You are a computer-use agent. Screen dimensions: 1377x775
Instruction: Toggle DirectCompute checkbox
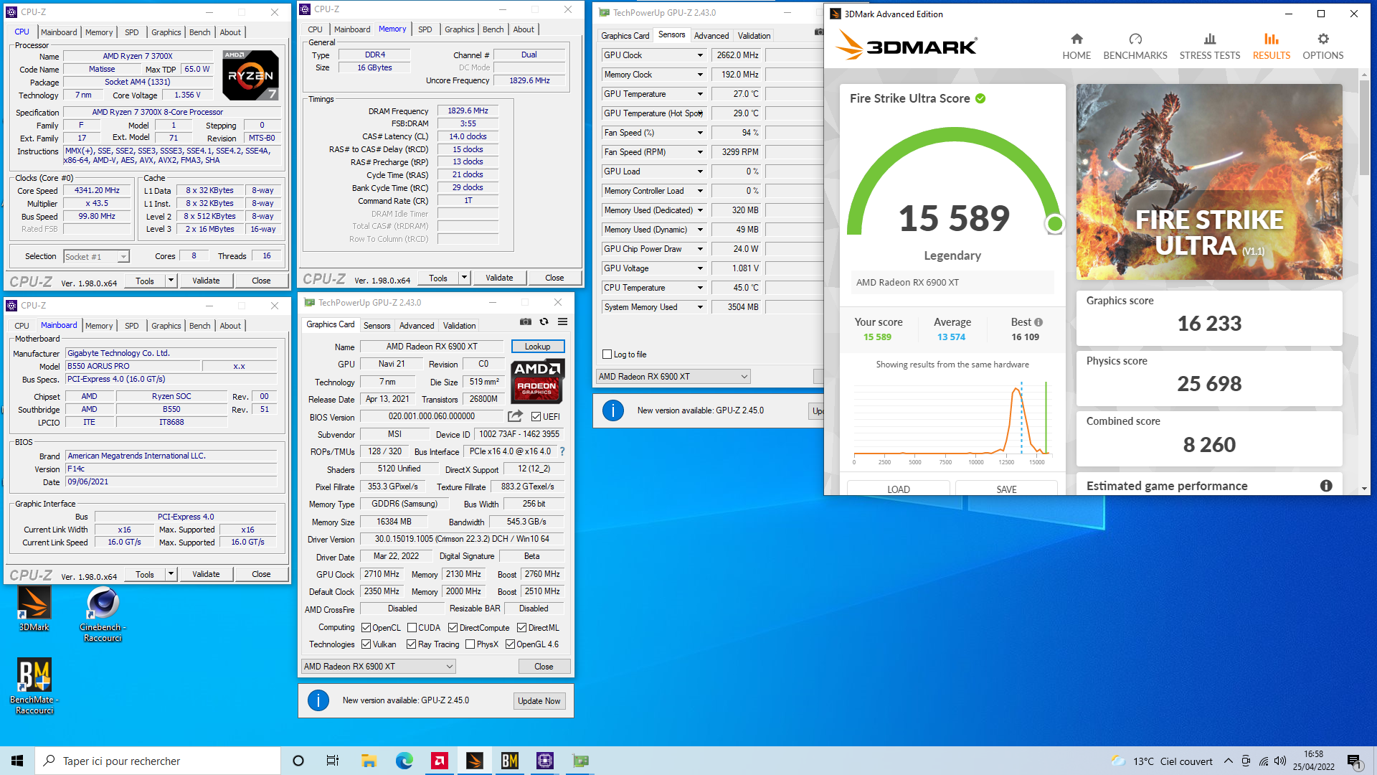pyautogui.click(x=453, y=628)
